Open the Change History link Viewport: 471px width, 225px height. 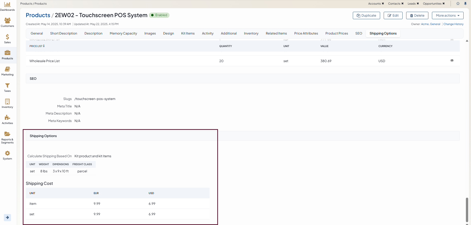point(453,24)
